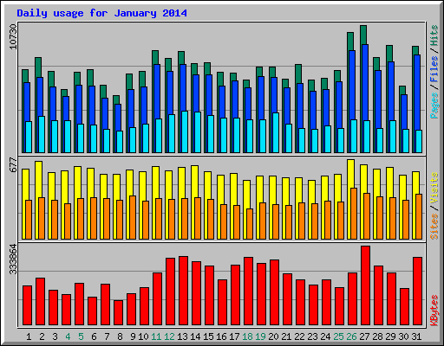Click the red KBytes bar for day 27
Image resolution: width=444 pixels, height=346 pixels.
365,285
